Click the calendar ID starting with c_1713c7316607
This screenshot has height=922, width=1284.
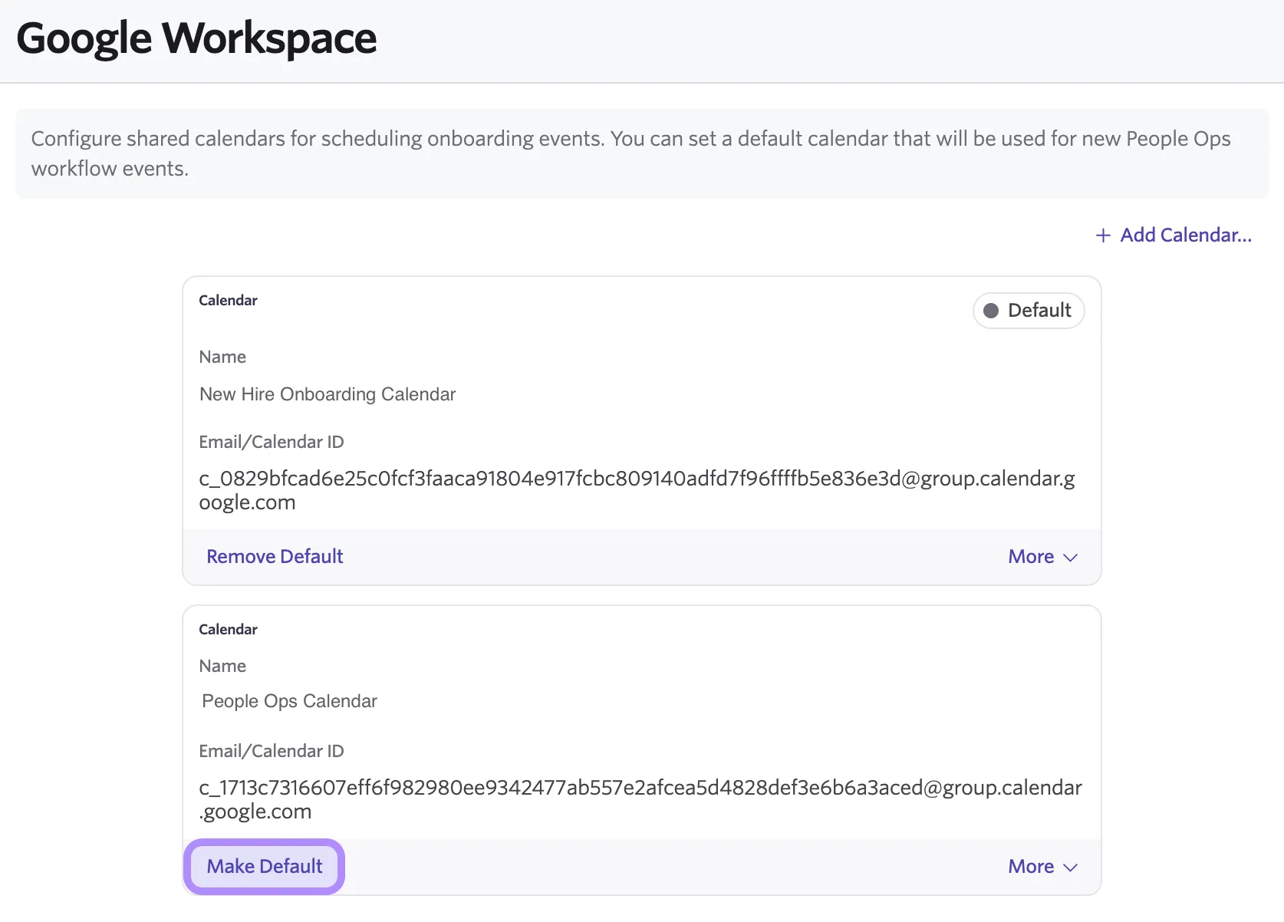coord(640,799)
